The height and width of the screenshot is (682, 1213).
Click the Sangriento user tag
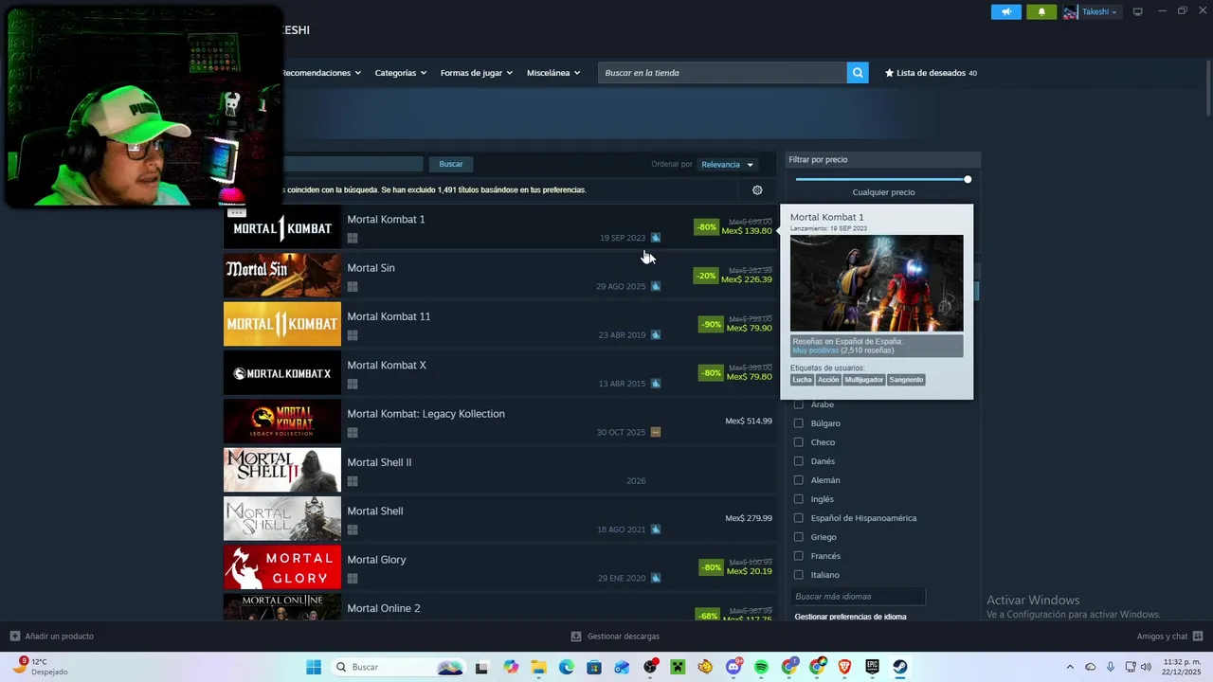906,380
